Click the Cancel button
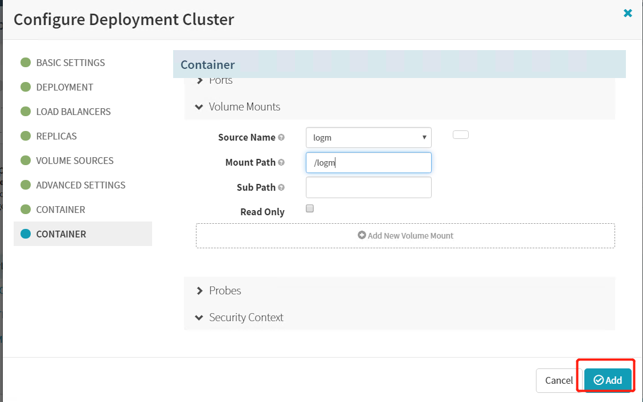Viewport: 643px width, 402px height. tap(559, 380)
